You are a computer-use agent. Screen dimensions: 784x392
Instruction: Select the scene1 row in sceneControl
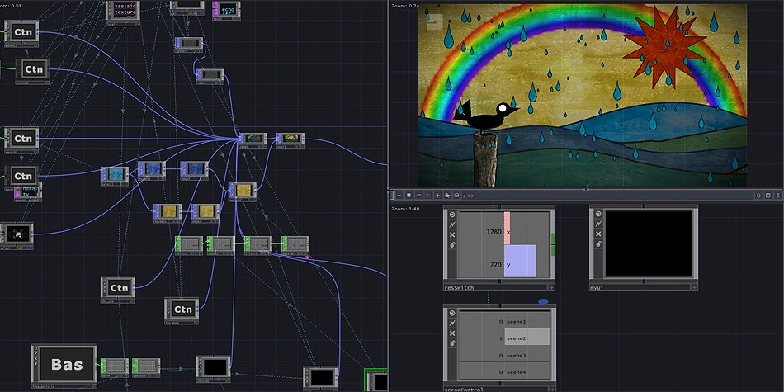coord(504,322)
